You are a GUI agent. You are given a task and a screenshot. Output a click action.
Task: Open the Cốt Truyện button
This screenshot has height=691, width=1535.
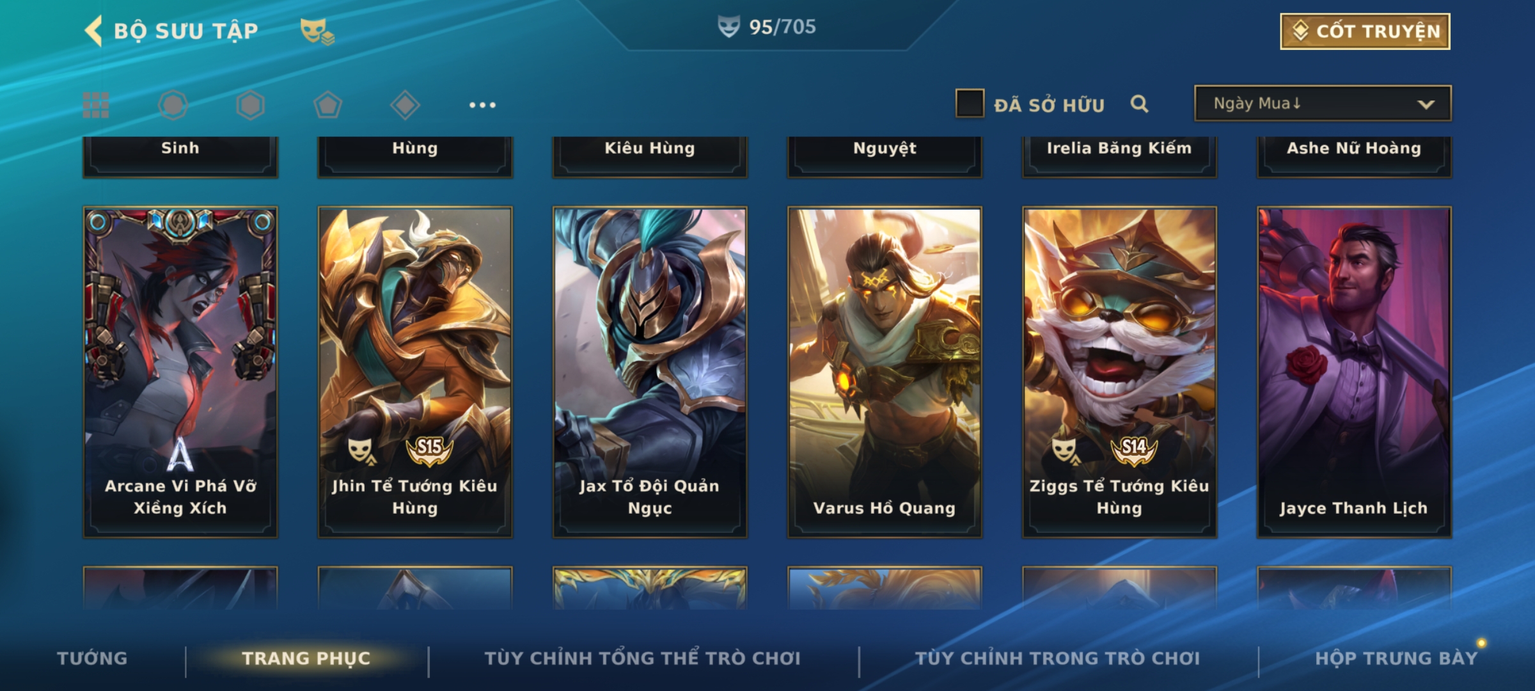point(1365,31)
